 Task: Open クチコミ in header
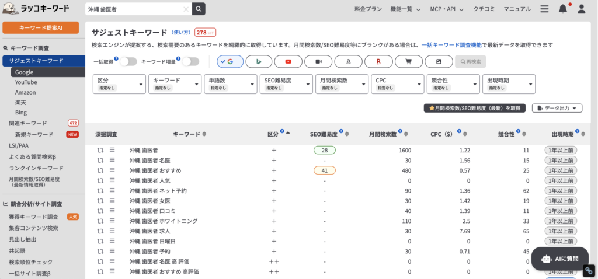pyautogui.click(x=484, y=9)
